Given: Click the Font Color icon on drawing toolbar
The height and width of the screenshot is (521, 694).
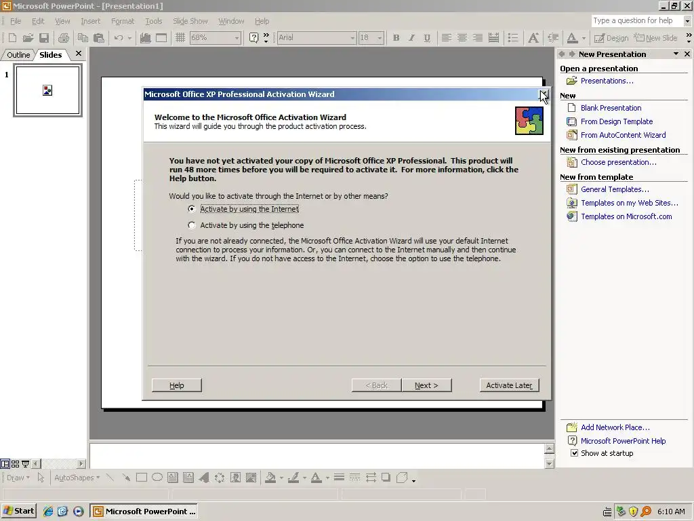Looking at the screenshot, I should 316,478.
